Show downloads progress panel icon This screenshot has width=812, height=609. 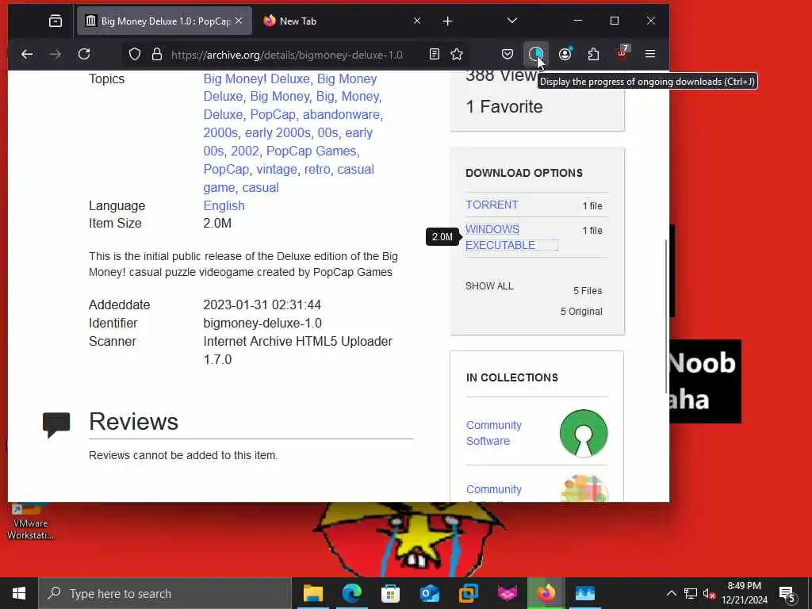tap(535, 54)
